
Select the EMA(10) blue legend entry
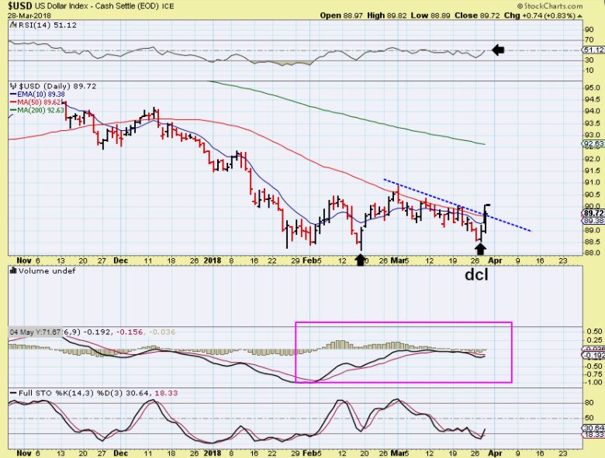tap(37, 94)
